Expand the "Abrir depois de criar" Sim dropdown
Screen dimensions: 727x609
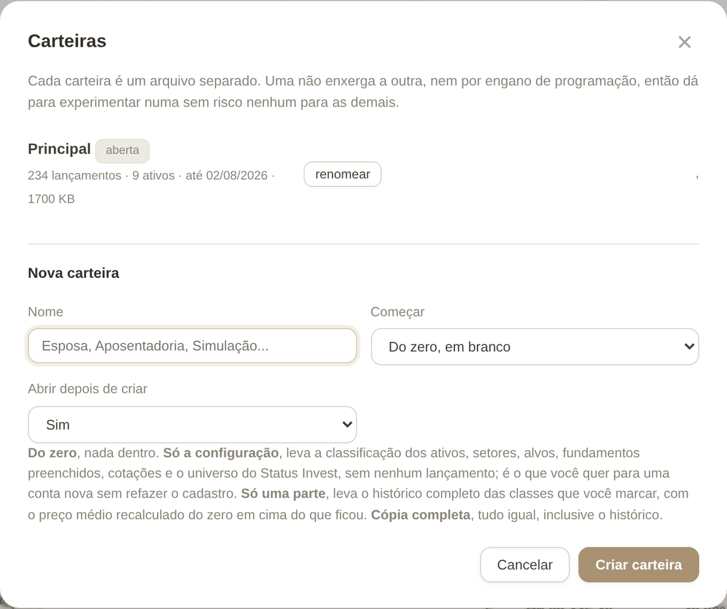click(x=192, y=424)
